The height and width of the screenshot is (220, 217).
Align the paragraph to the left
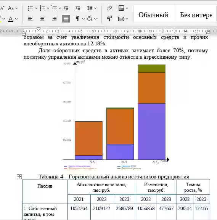[x=31, y=19]
